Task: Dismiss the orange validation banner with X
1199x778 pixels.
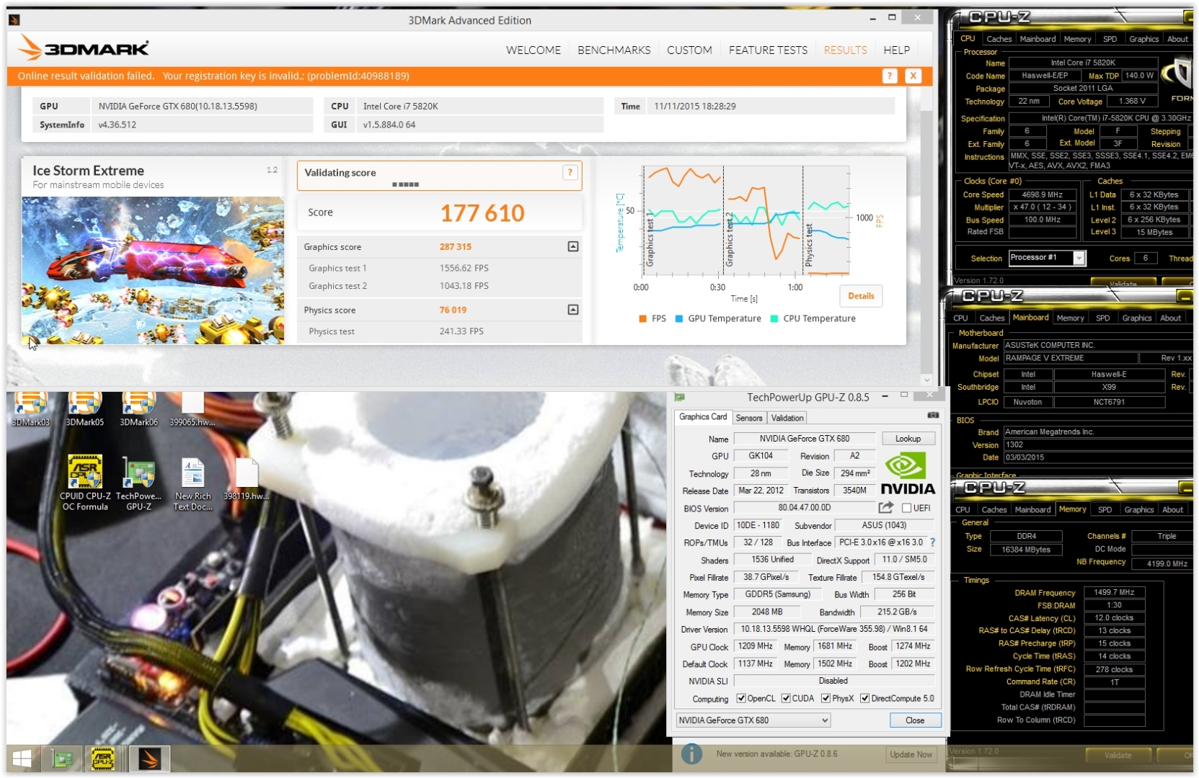Action: click(913, 76)
